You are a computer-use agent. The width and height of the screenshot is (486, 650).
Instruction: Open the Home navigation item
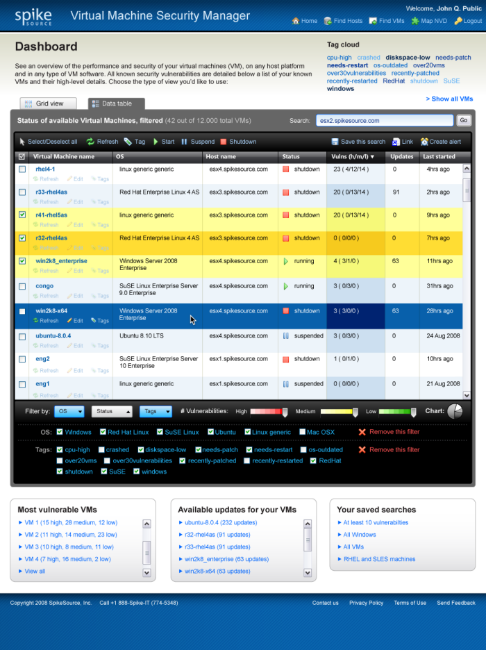tap(305, 21)
